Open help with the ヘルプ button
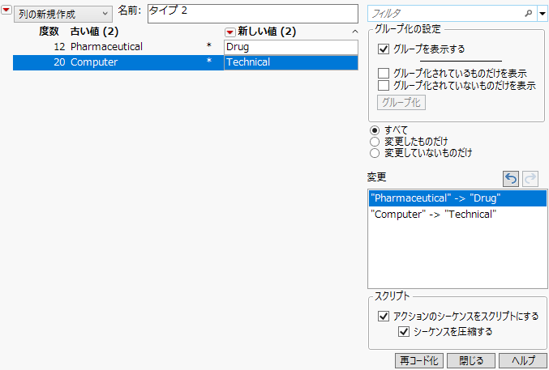549x370 pixels. [523, 360]
